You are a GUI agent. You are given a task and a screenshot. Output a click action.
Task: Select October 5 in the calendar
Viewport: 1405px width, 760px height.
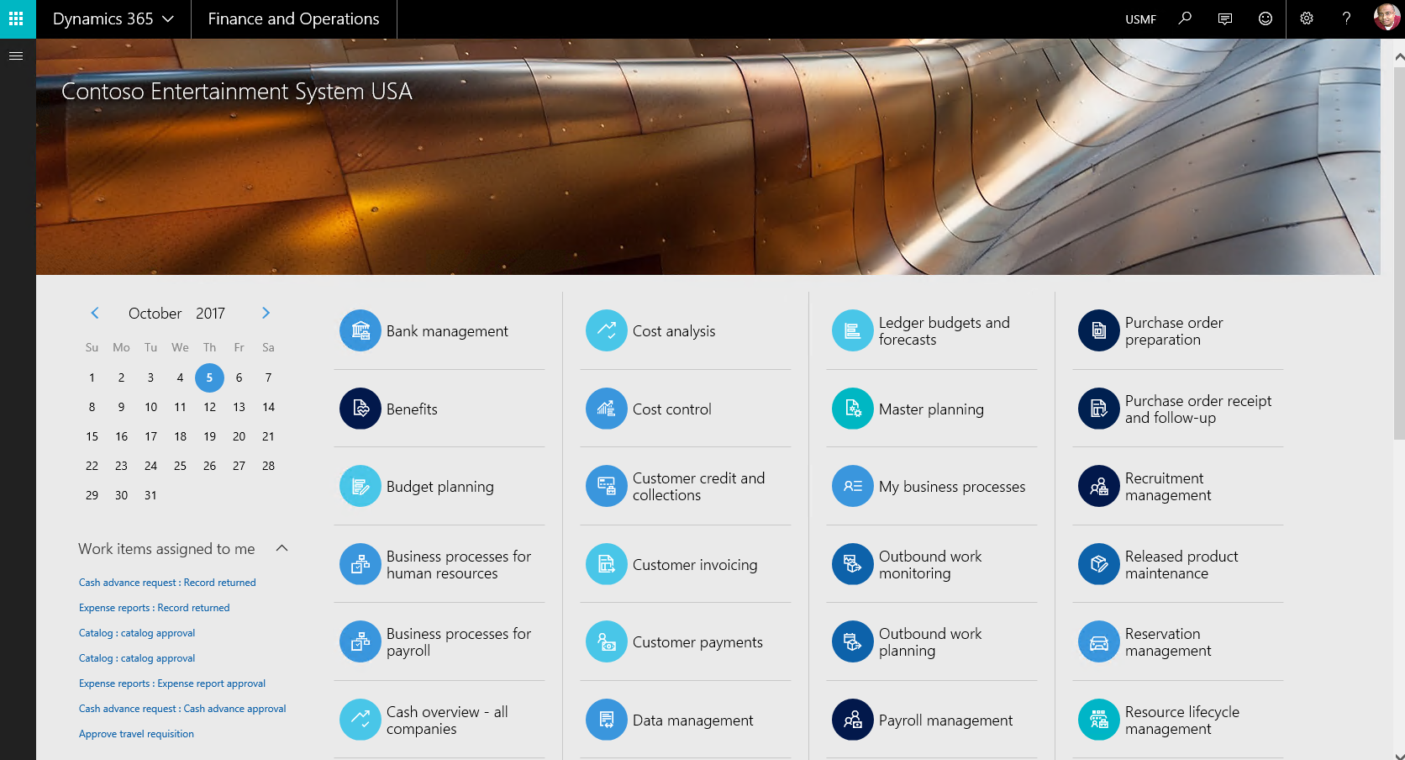pyautogui.click(x=209, y=377)
